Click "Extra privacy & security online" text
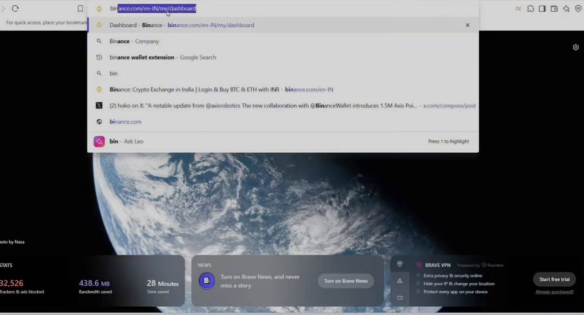The height and width of the screenshot is (315, 584). pyautogui.click(x=453, y=276)
